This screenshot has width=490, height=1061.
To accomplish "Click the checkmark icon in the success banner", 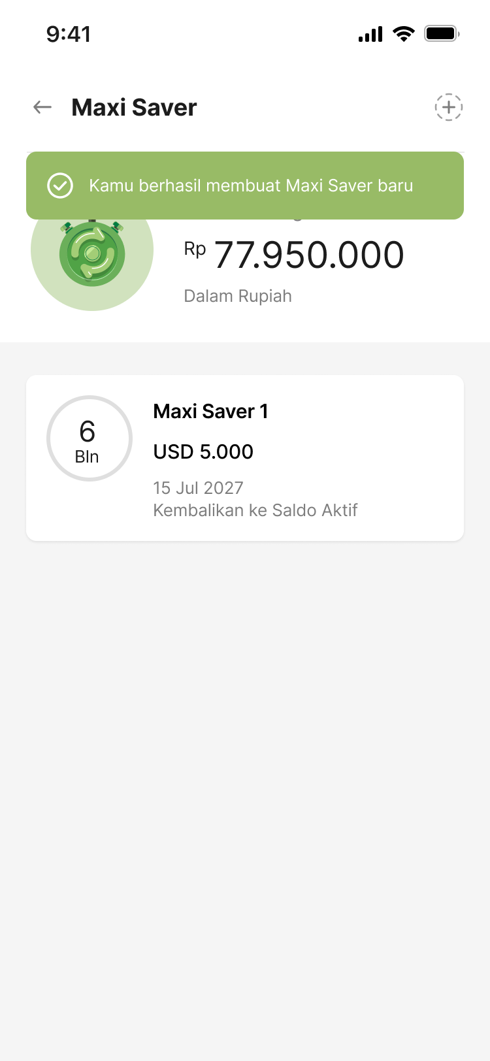I will click(x=60, y=186).
